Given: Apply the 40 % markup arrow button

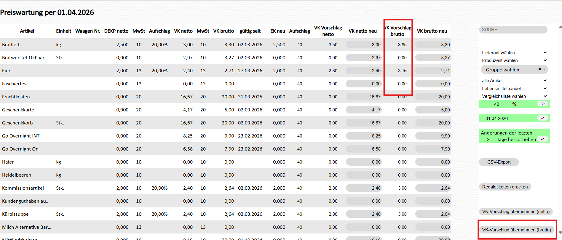Looking at the screenshot, I should pos(542,104).
